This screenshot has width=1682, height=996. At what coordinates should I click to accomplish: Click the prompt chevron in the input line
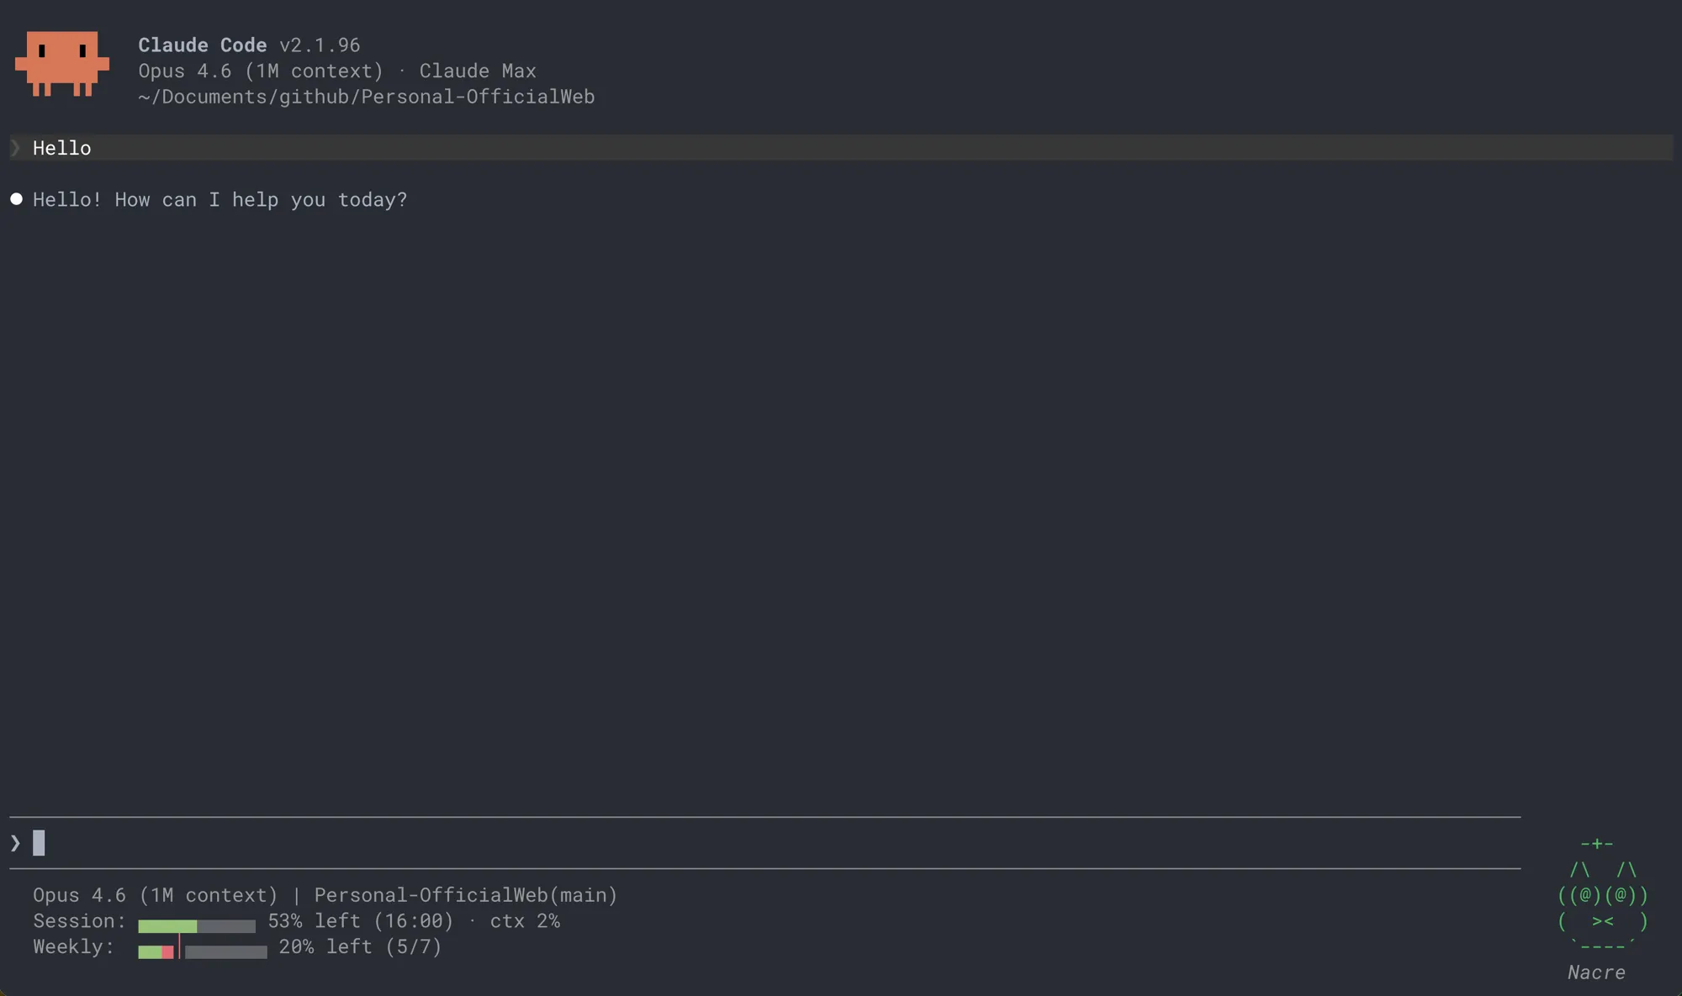pyautogui.click(x=15, y=843)
